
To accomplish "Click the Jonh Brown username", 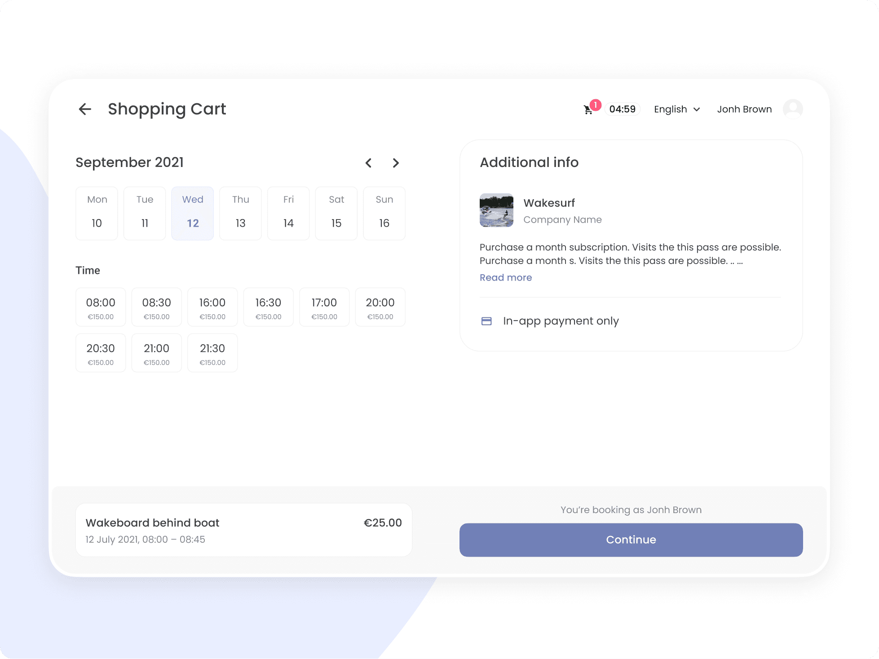I will 744,110.
